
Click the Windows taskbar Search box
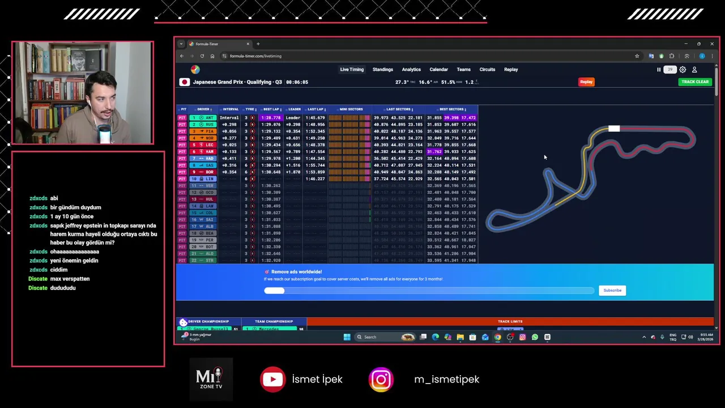385,337
